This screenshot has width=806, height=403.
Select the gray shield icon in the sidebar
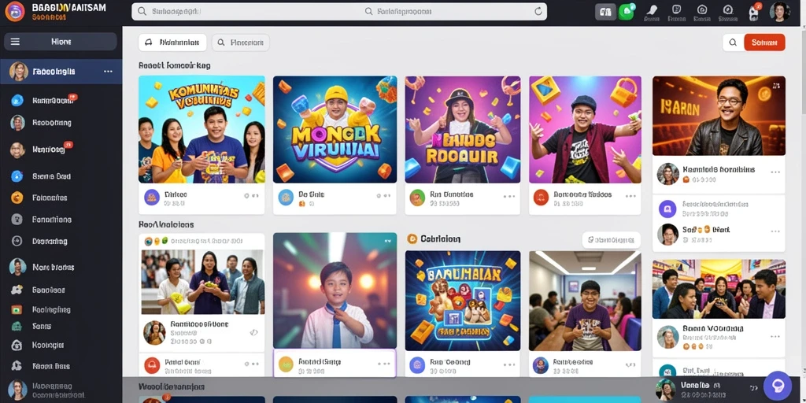[17, 220]
